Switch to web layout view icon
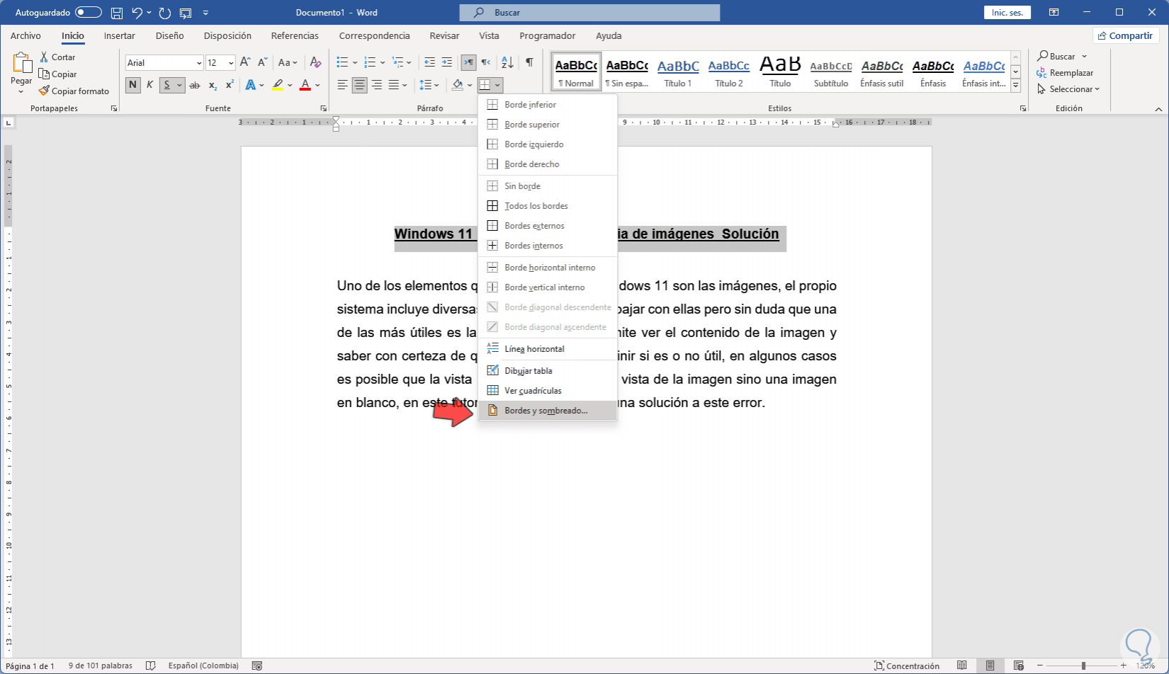The height and width of the screenshot is (674, 1169). (x=1018, y=666)
